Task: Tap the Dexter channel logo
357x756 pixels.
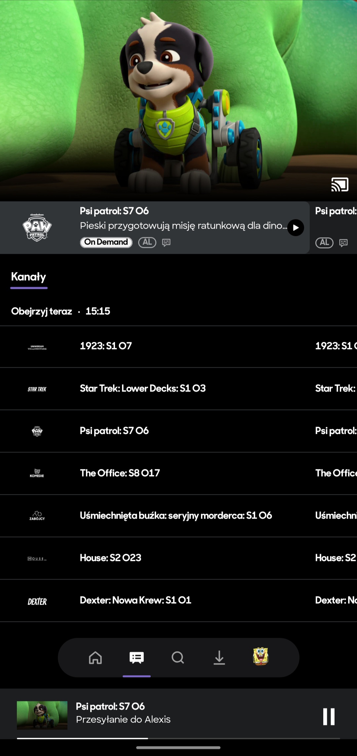Action: click(x=37, y=601)
